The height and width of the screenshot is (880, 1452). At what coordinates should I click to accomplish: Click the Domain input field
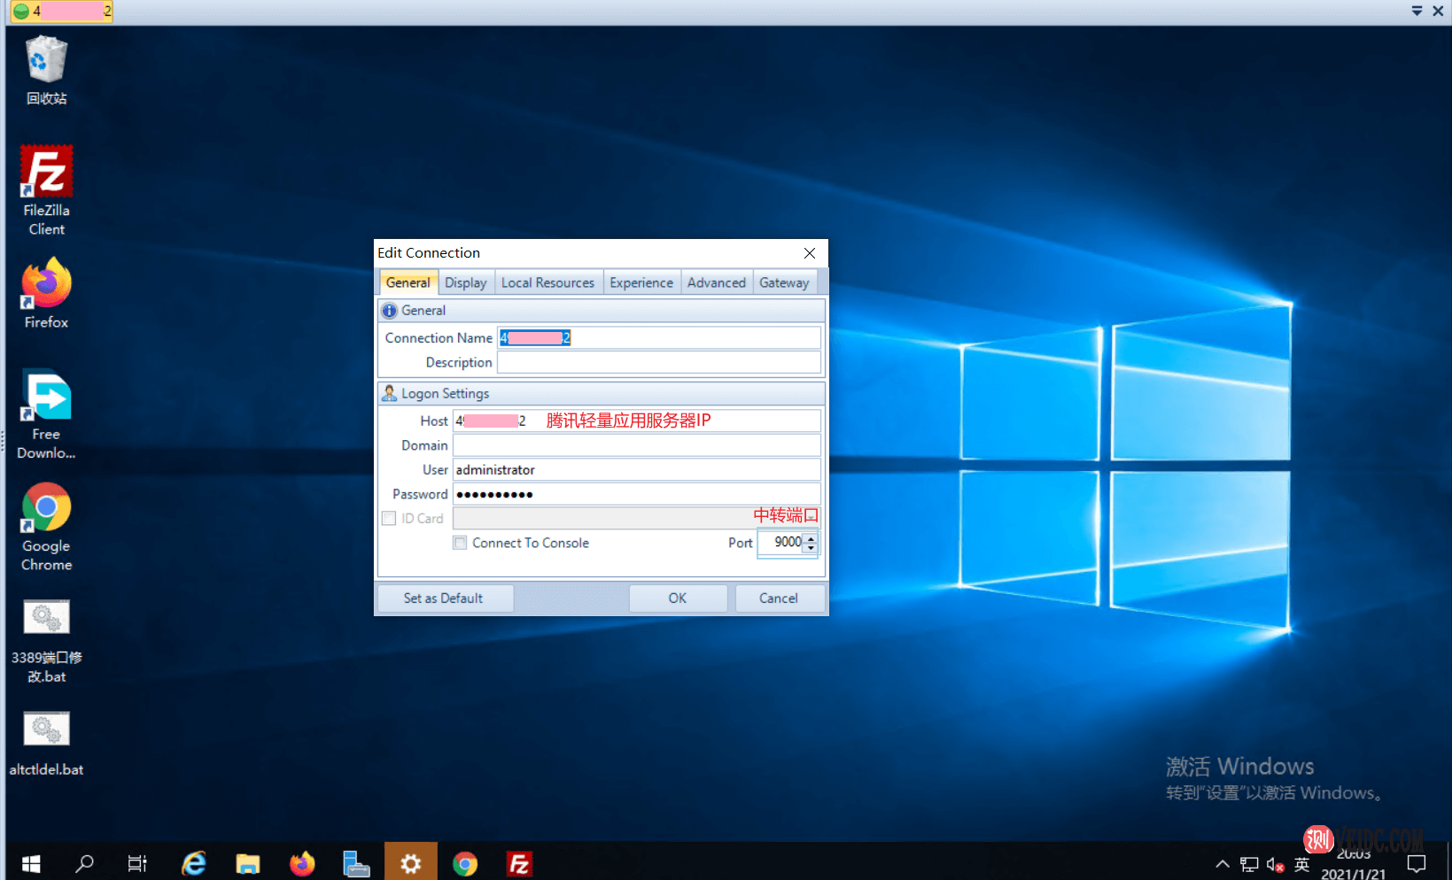click(x=636, y=445)
